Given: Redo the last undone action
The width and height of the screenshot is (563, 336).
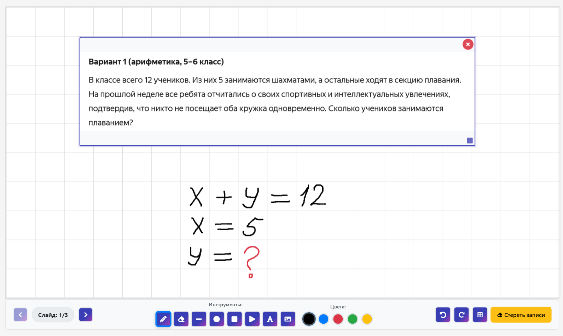Looking at the screenshot, I should [x=462, y=315].
